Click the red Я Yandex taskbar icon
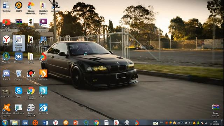The image size is (224, 126). click(x=116, y=123)
